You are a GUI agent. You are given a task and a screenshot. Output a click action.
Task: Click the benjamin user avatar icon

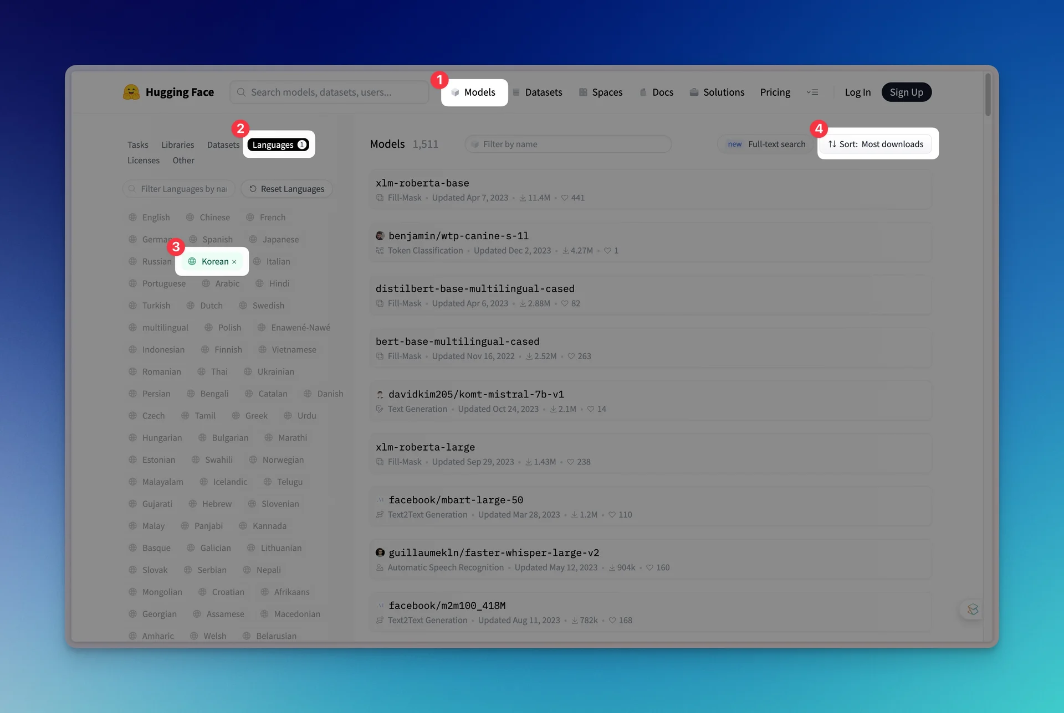[380, 236]
